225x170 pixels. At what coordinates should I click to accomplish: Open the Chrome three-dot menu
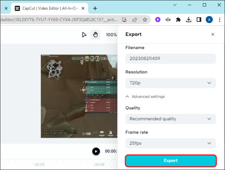click(x=219, y=20)
